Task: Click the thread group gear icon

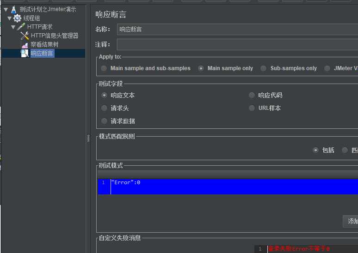Action: tap(17, 18)
